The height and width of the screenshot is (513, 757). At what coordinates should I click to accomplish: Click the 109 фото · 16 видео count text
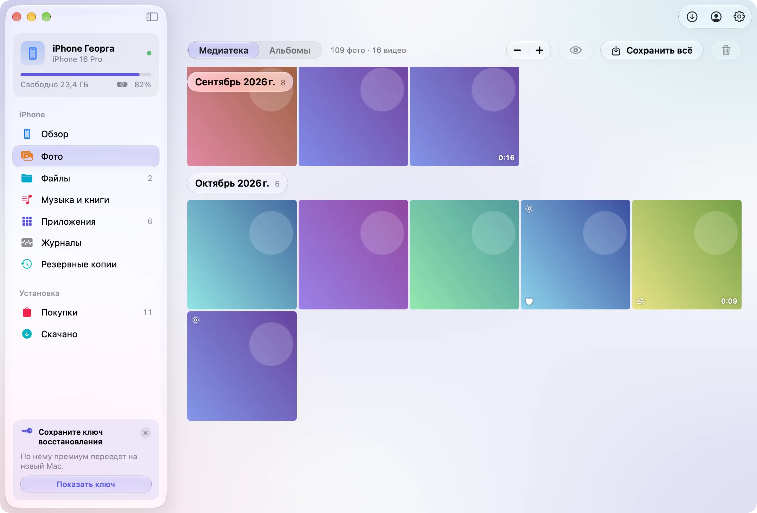(x=368, y=50)
